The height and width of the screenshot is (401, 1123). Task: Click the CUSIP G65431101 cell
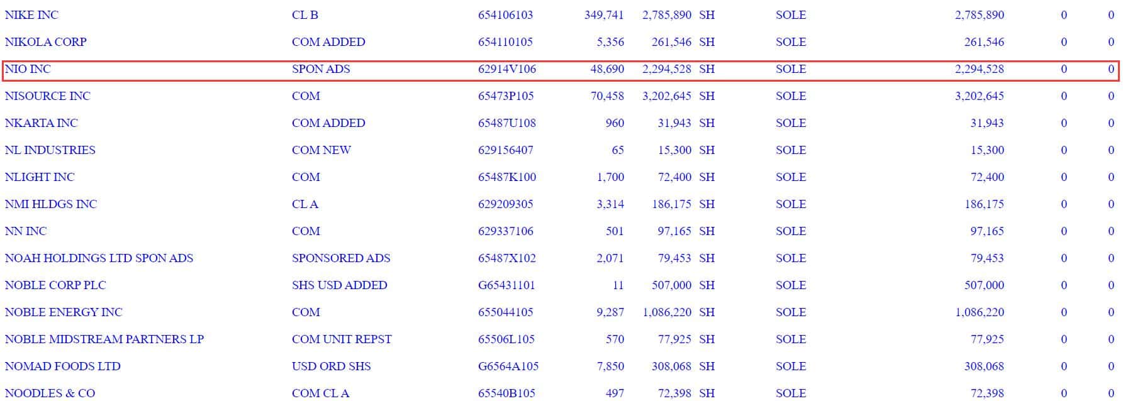tap(506, 285)
